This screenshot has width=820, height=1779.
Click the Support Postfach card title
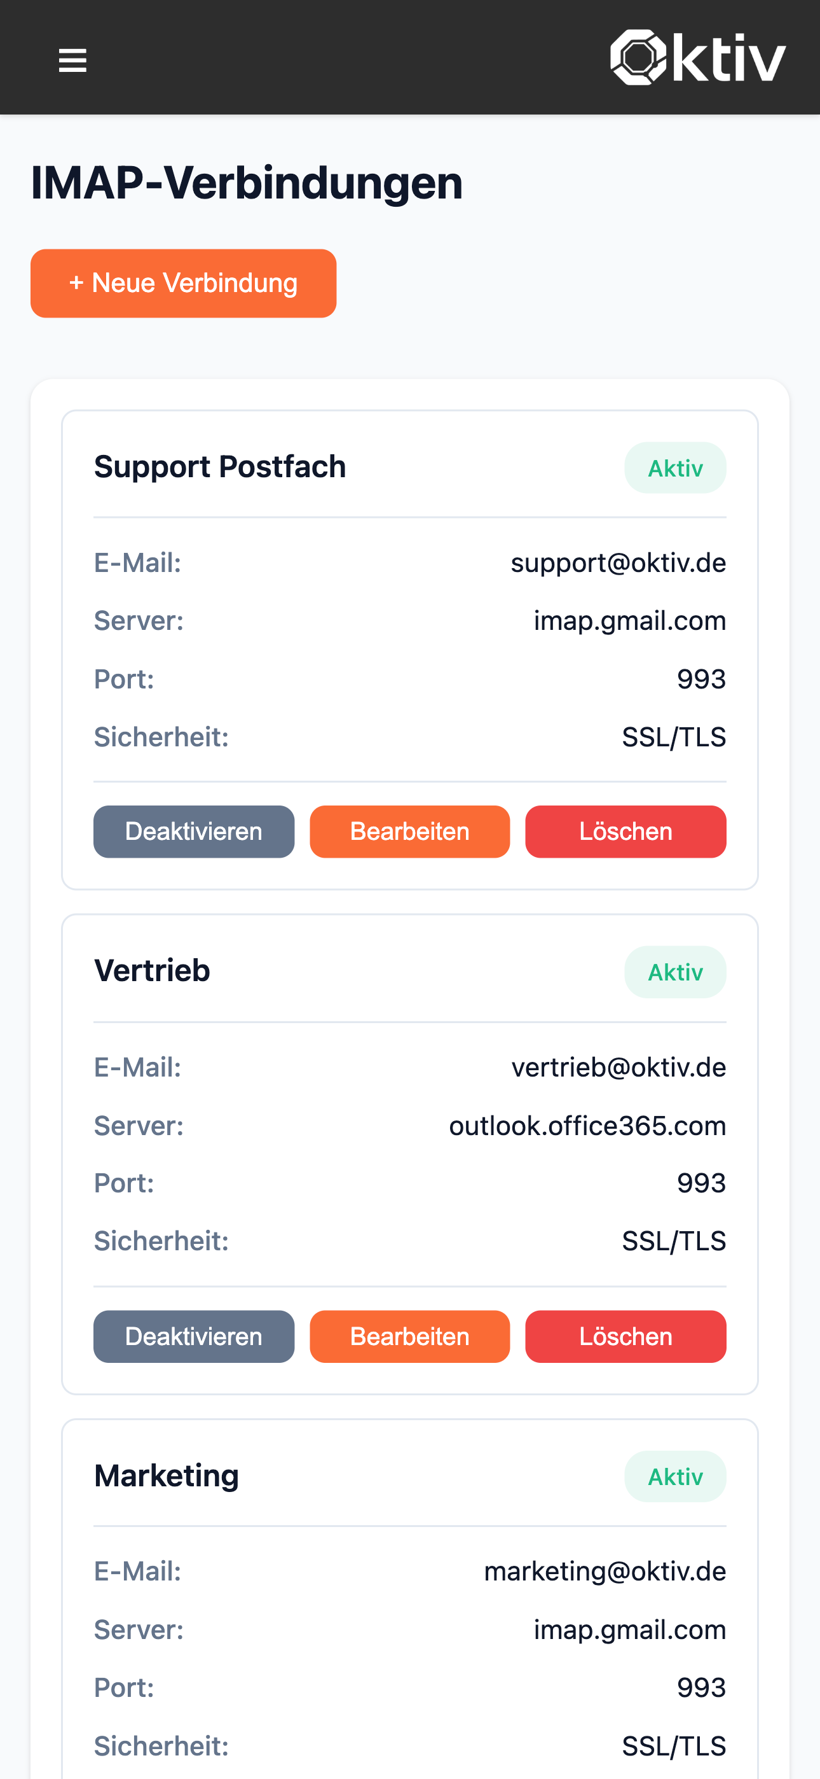pyautogui.click(x=219, y=467)
